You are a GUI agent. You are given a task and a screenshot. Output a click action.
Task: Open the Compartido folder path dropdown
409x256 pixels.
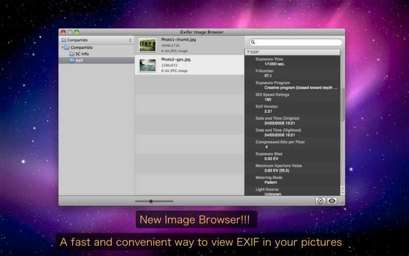coord(96,40)
